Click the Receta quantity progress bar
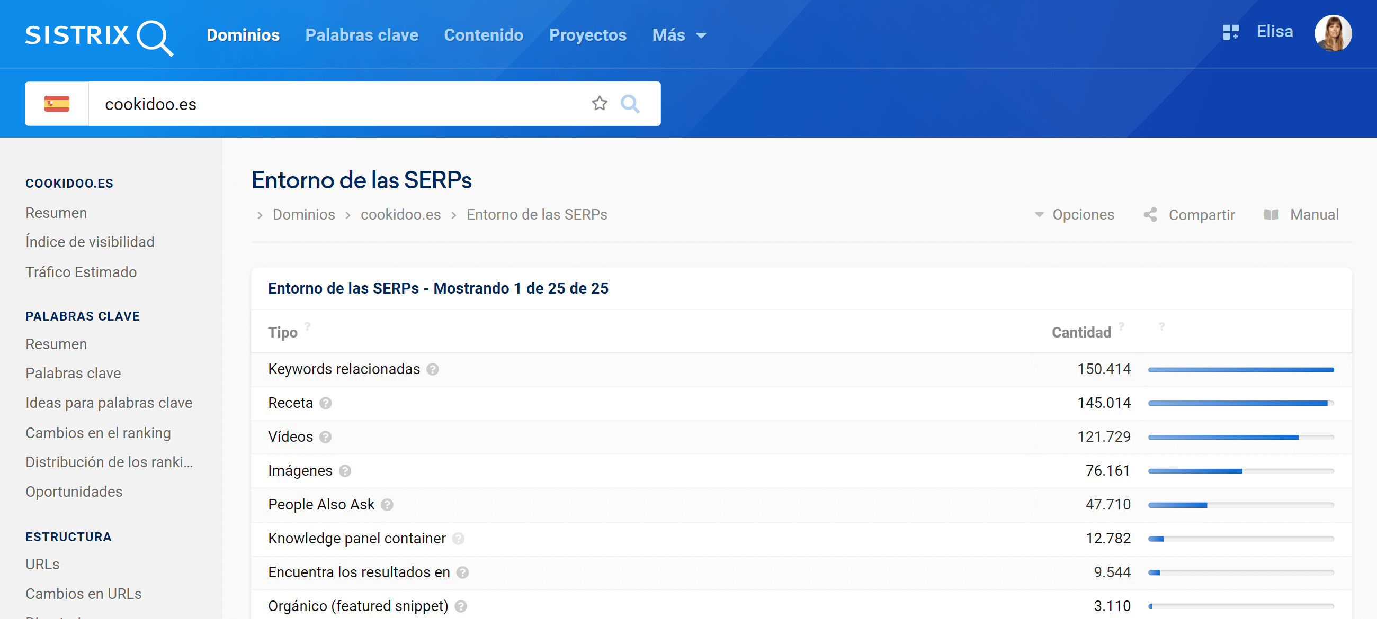 (x=1240, y=403)
